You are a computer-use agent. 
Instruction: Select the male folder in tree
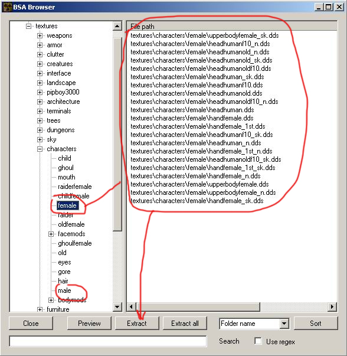coord(64,290)
